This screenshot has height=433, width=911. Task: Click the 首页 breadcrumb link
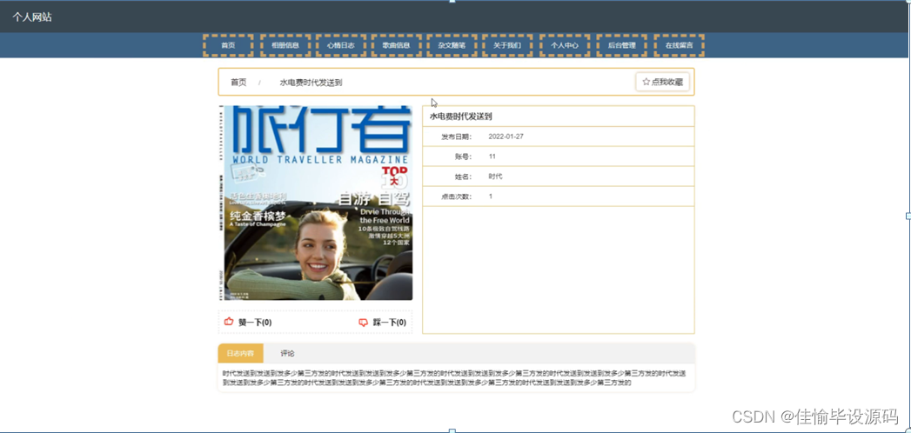pos(238,83)
